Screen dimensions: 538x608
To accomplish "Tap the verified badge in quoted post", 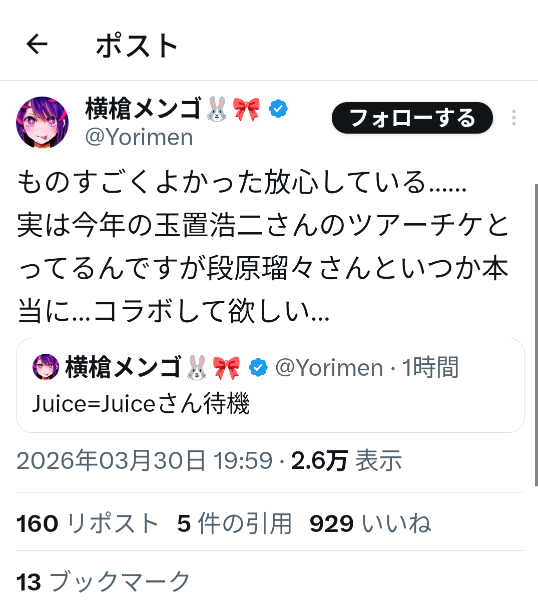I will (x=258, y=367).
